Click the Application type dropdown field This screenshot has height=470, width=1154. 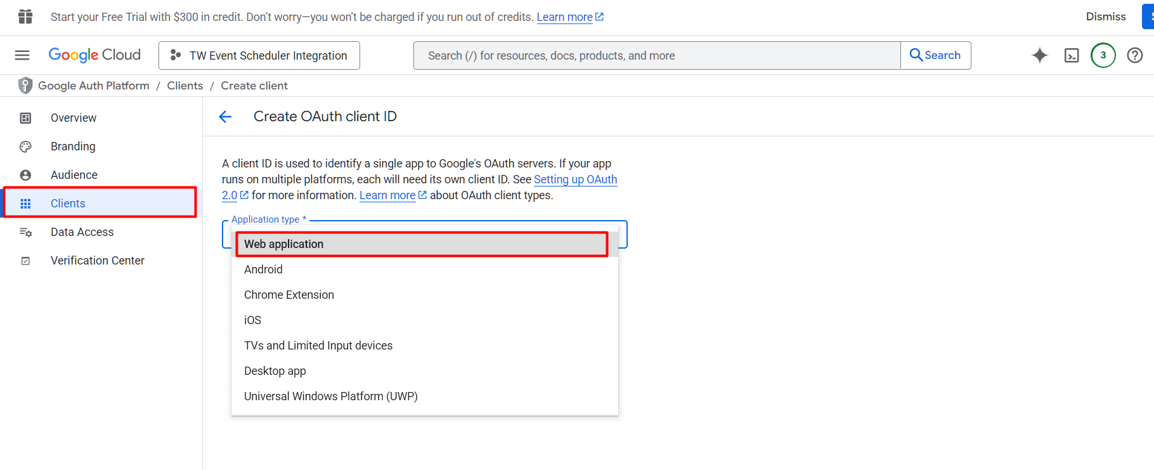(x=424, y=235)
